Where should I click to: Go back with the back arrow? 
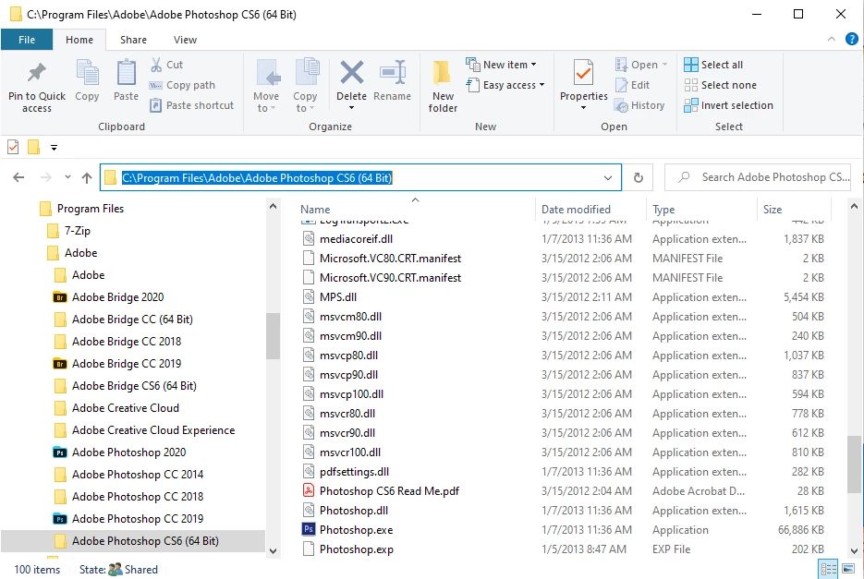coord(18,177)
